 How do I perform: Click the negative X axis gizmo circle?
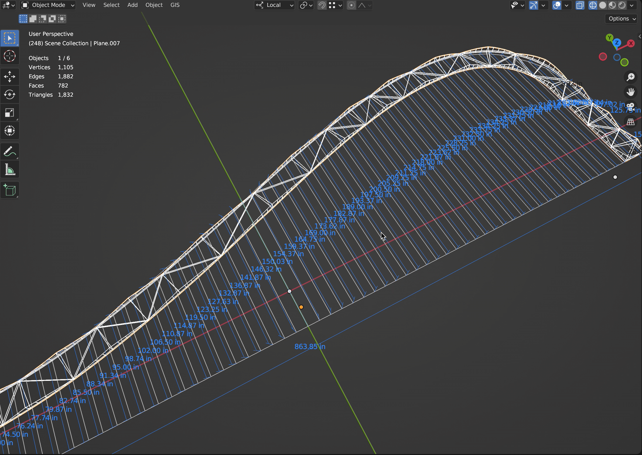603,57
